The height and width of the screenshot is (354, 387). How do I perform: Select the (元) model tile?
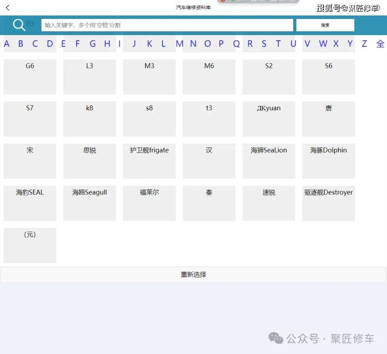pos(30,245)
